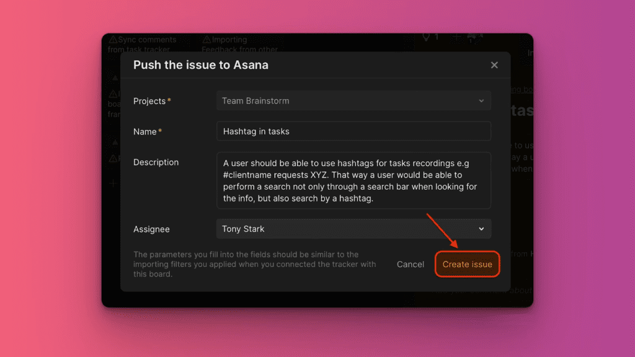Screen dimensions: 635x357
Task: Click the lightbulb icon behind the dialog
Action: point(426,37)
